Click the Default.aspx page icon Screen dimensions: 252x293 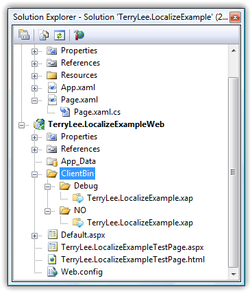click(53, 235)
